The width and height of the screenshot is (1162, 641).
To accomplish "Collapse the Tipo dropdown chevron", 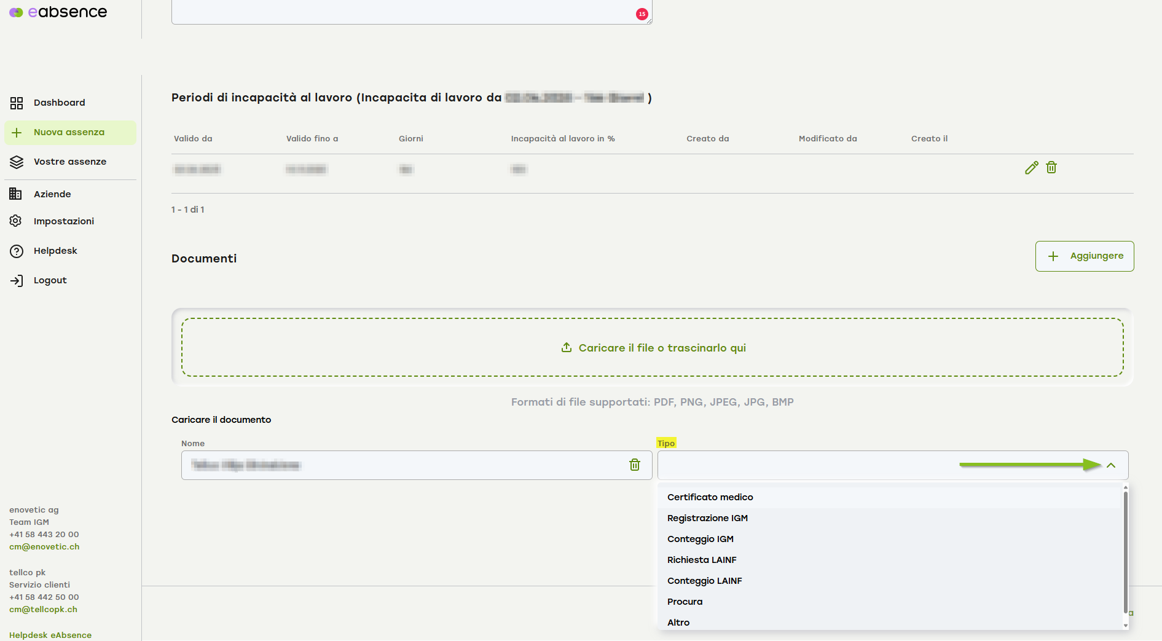I will click(x=1111, y=465).
